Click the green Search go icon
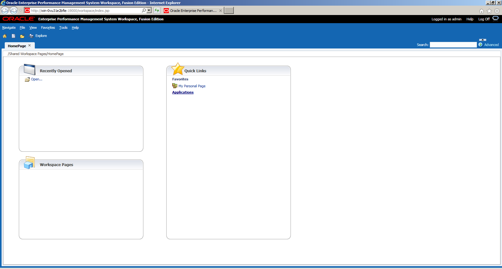The height and width of the screenshot is (269, 502). [x=480, y=45]
